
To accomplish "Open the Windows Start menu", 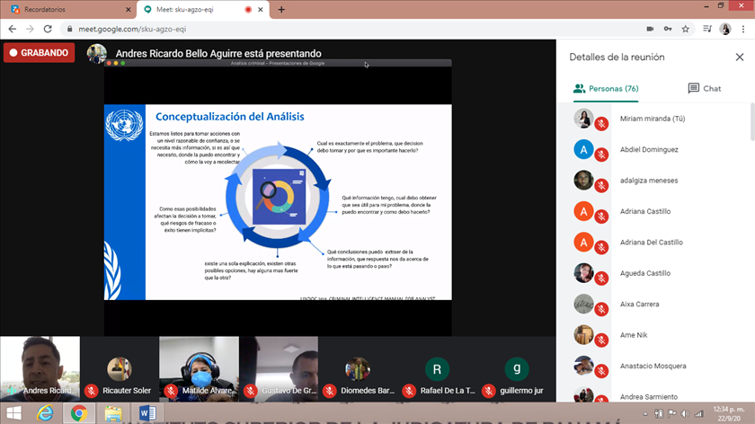I will point(14,413).
